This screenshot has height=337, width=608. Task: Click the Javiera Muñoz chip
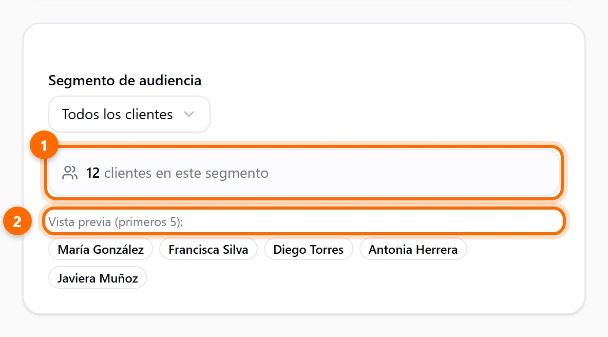[x=98, y=278]
